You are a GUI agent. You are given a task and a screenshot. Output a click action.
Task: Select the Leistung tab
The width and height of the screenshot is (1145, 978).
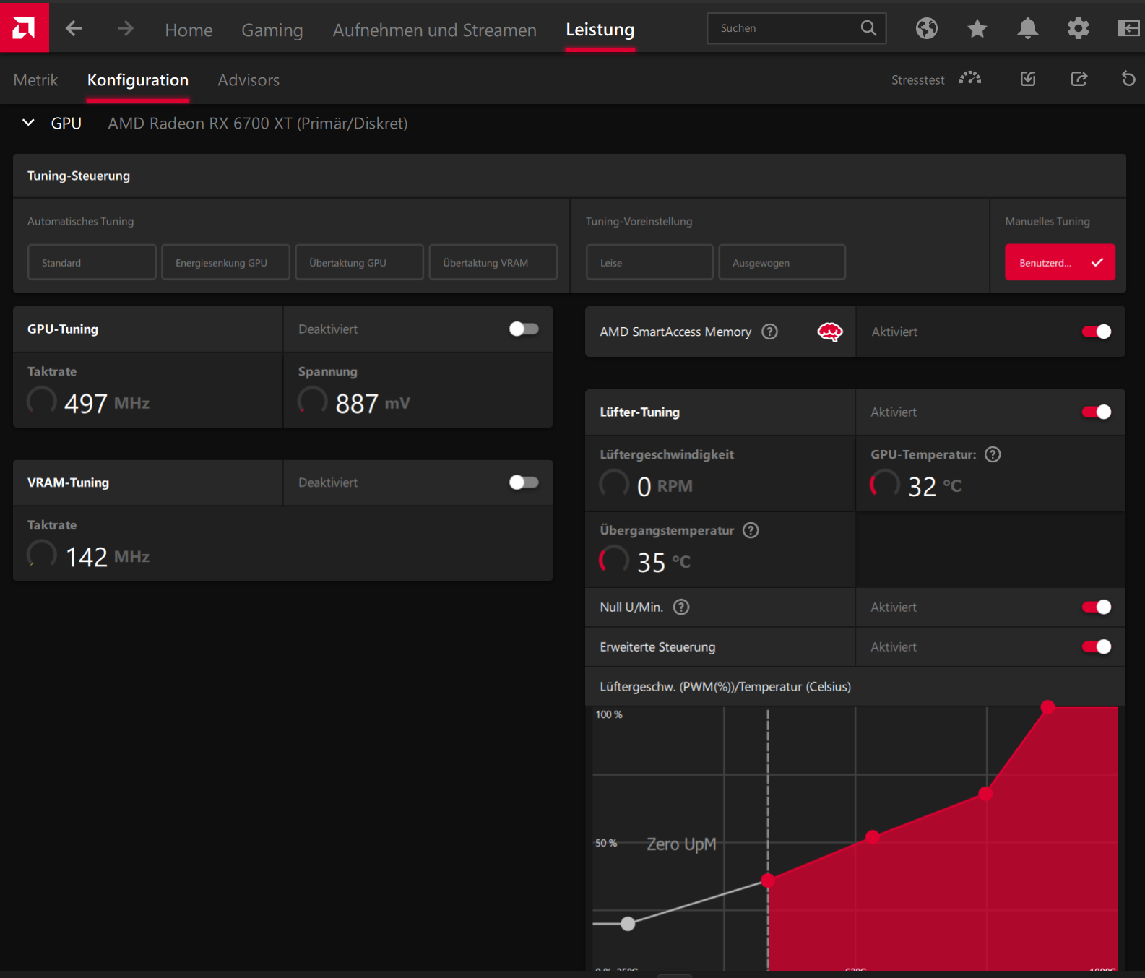600,30
